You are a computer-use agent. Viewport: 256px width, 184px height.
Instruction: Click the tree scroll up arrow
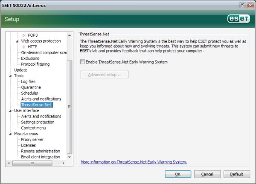(x=70, y=35)
